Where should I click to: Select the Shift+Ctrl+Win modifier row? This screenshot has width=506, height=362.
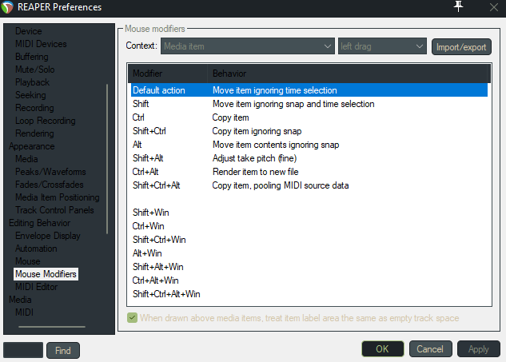pos(309,240)
